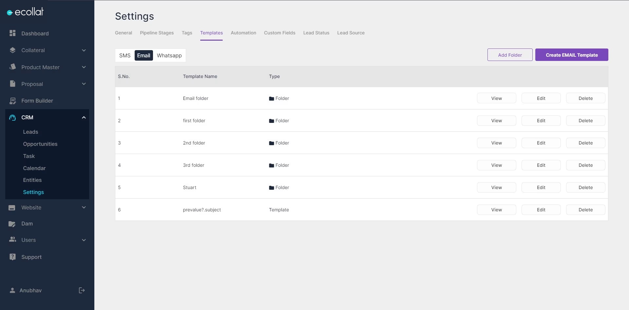Click the Dam folder icon in sidebar

pyautogui.click(x=12, y=224)
